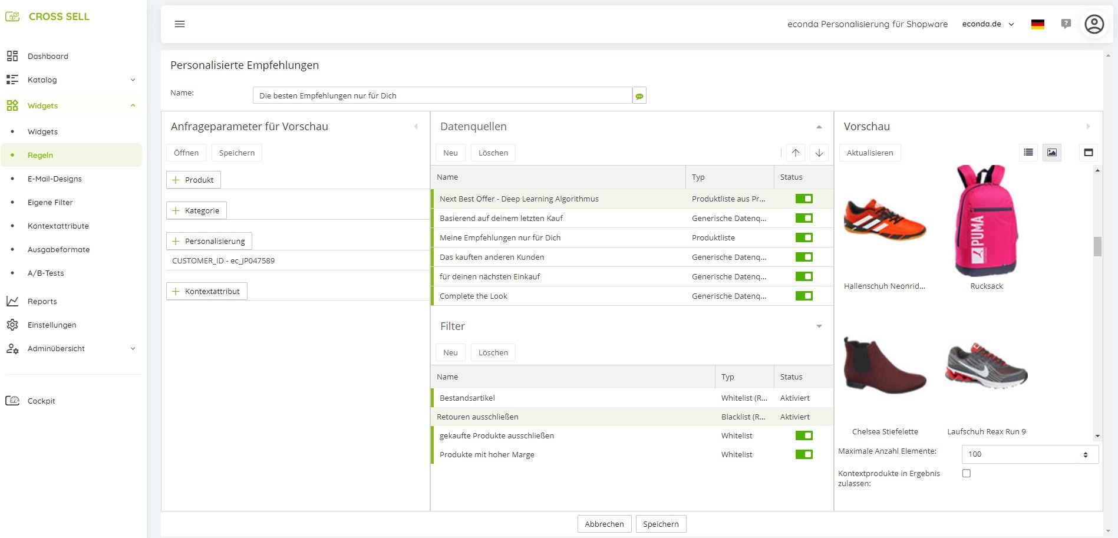Image resolution: width=1118 pixels, height=538 pixels.
Task: Toggle gekaufte Produkte ausschließen filter
Action: click(x=804, y=435)
